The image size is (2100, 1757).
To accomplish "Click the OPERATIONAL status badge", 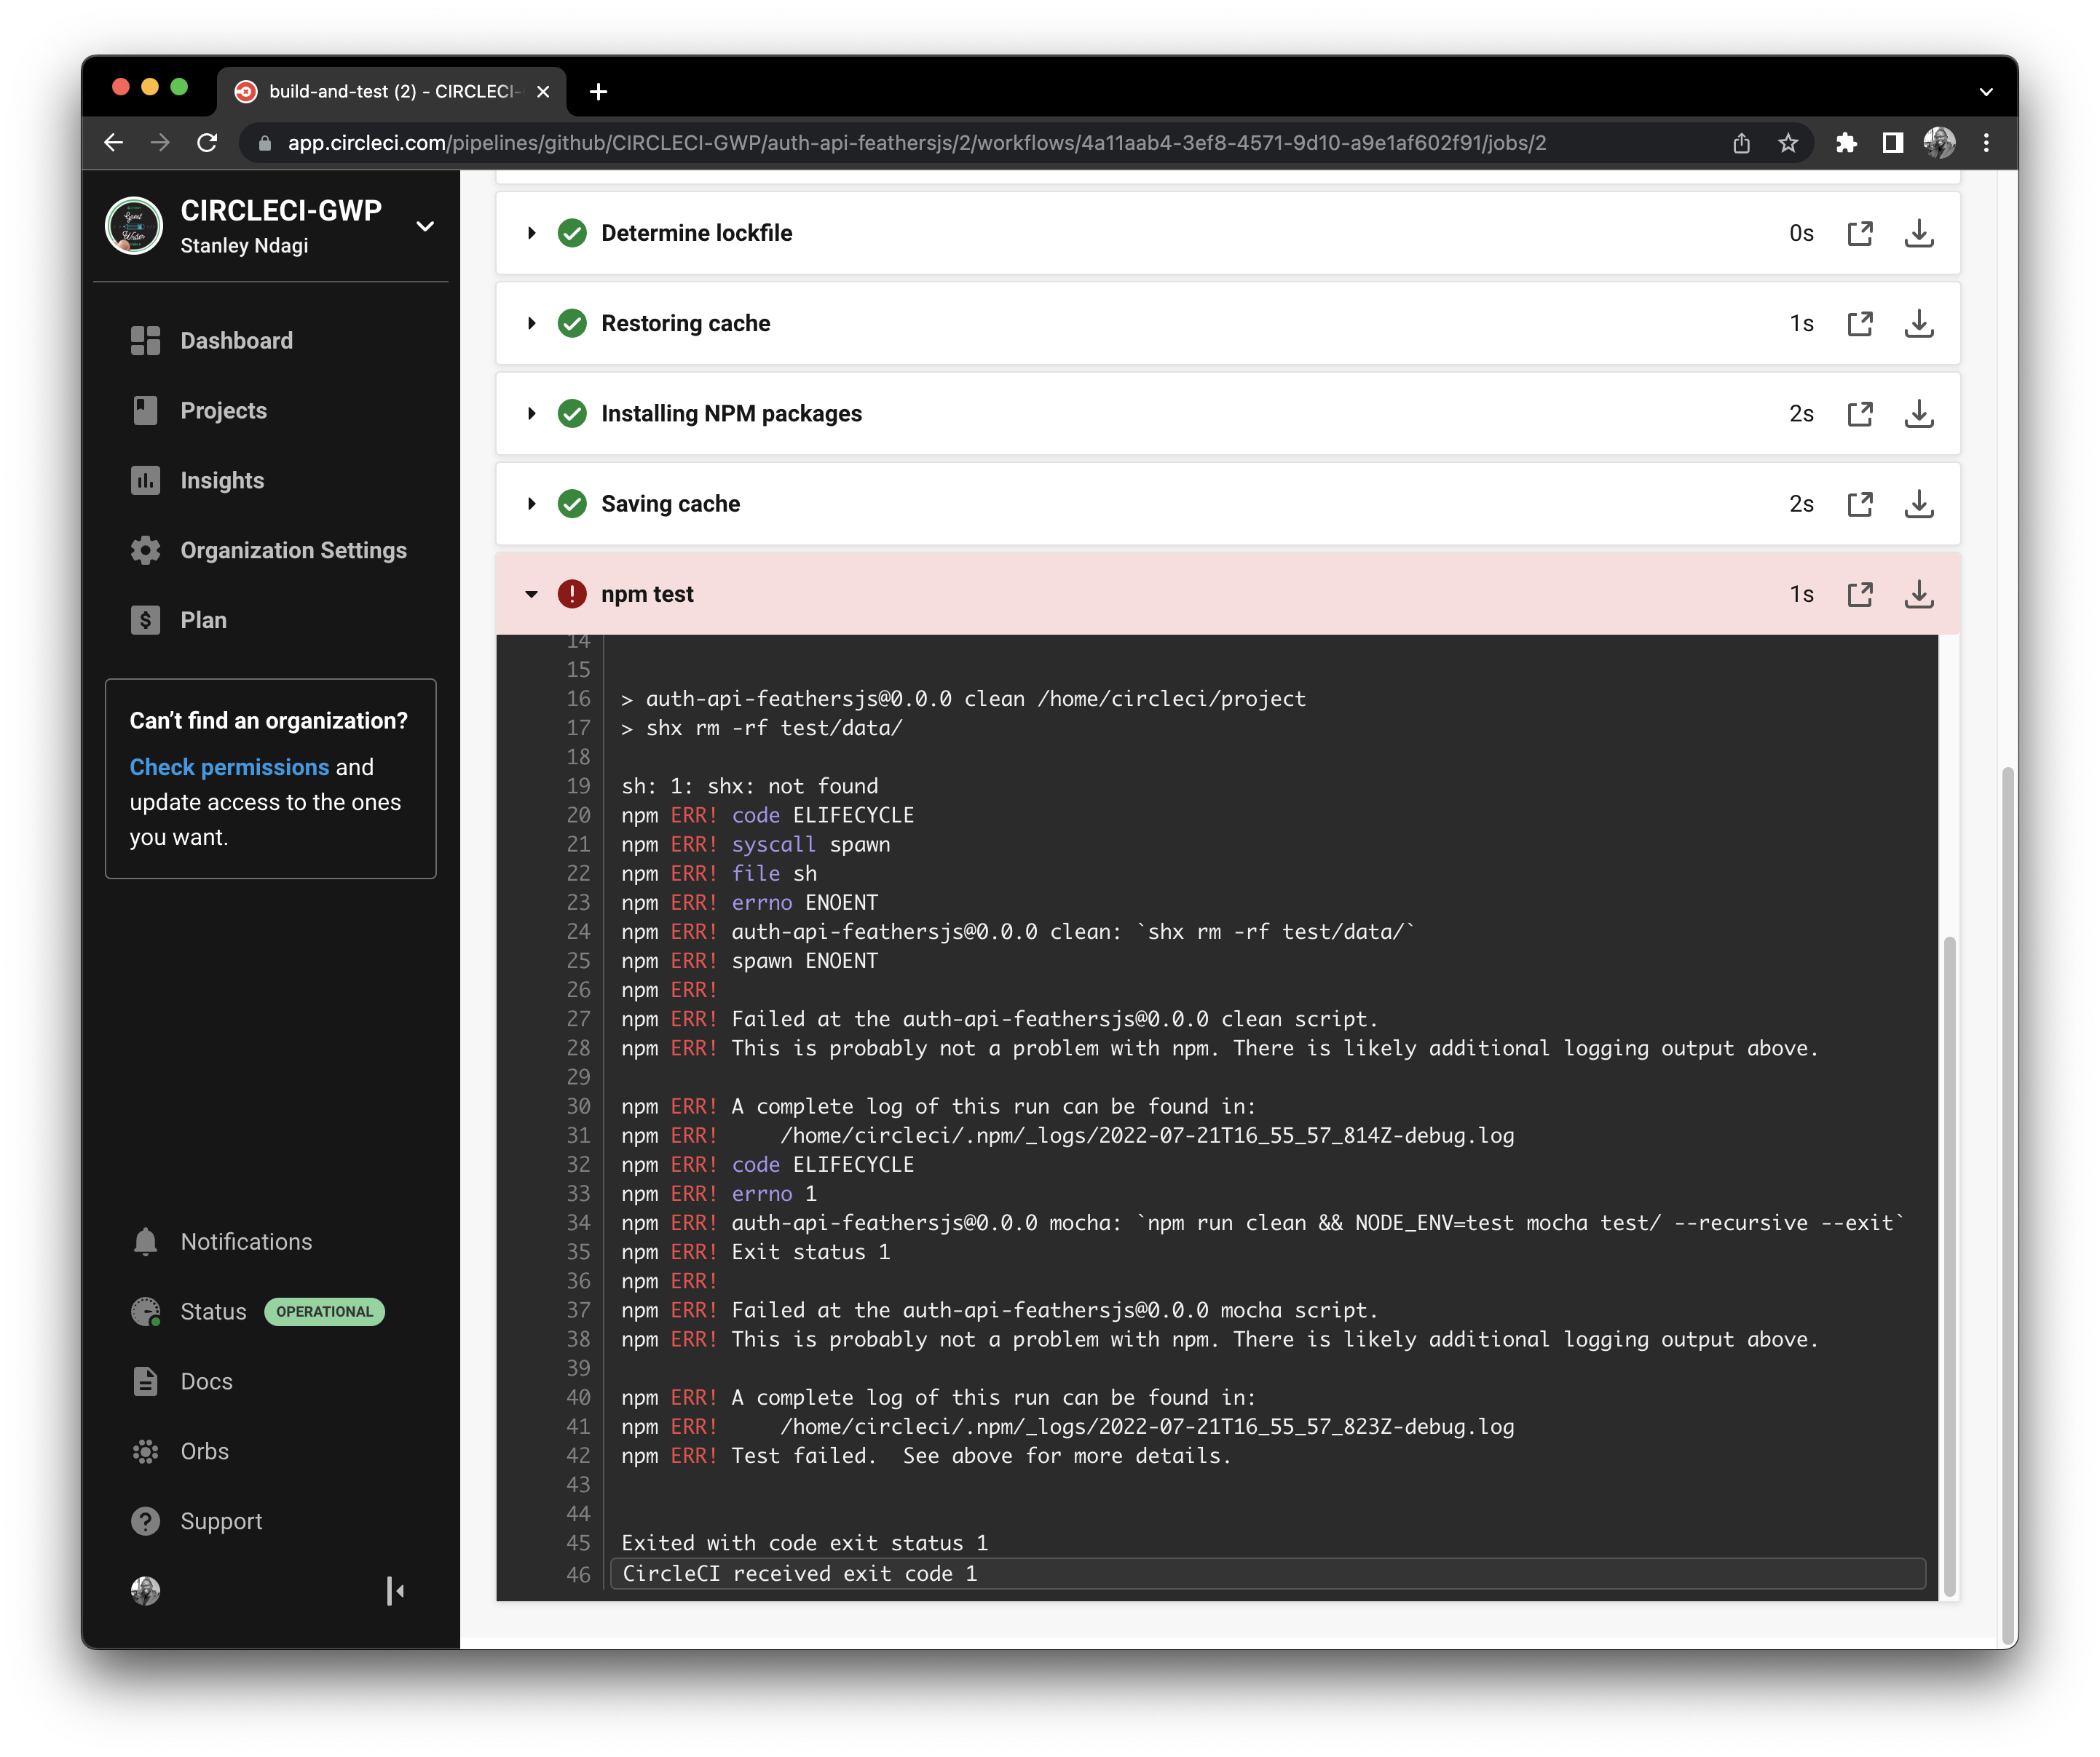I will (x=324, y=1312).
